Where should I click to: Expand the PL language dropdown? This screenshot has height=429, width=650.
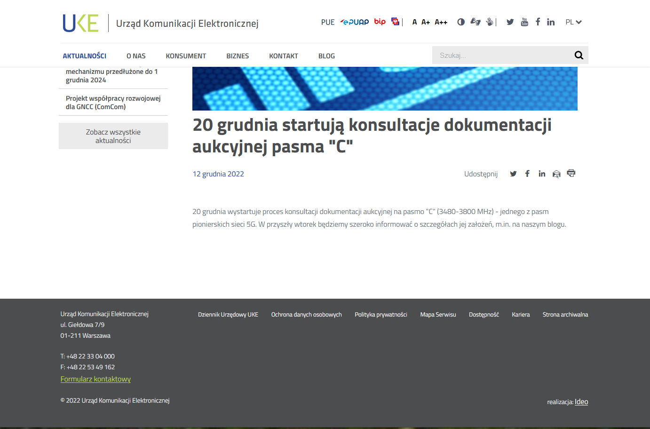pos(573,22)
